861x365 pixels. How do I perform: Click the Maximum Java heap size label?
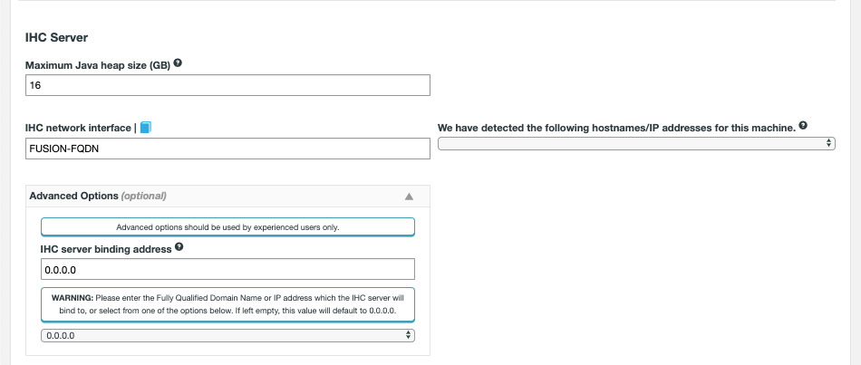pyautogui.click(x=97, y=65)
